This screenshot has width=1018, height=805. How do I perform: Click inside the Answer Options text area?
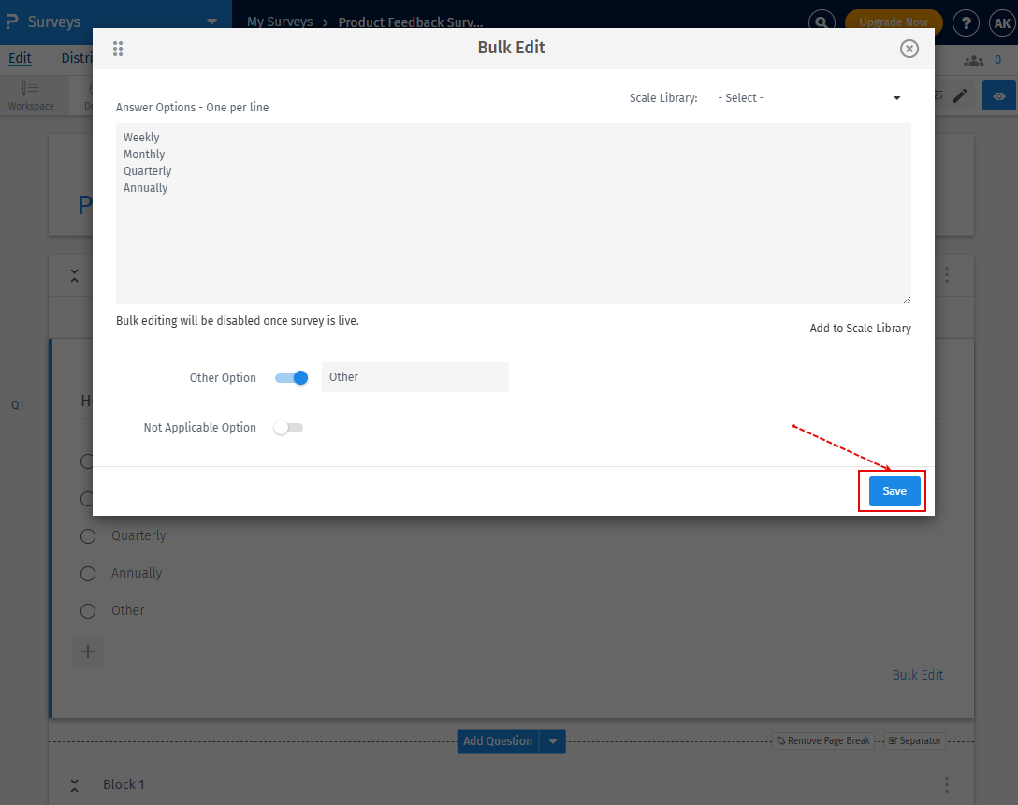513,213
